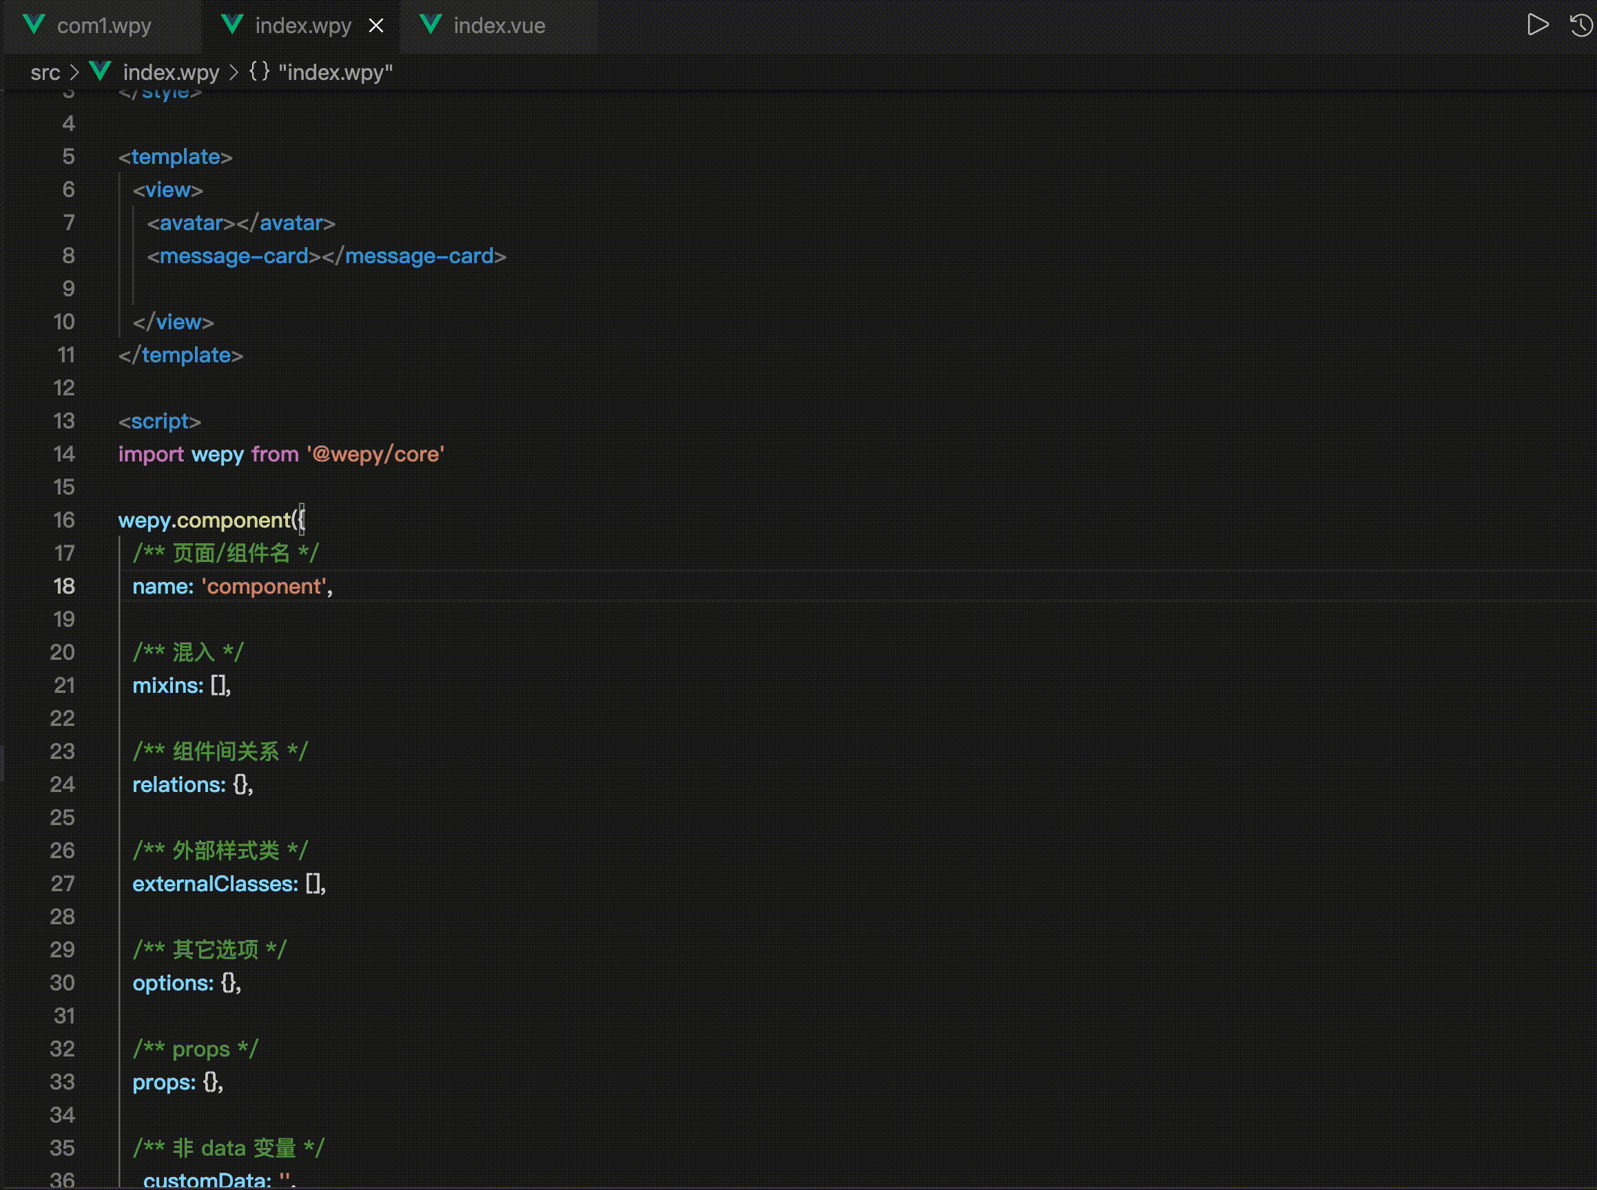Viewport: 1597px width, 1190px height.
Task: Click line number 16 in the gutter
Action: (x=64, y=520)
